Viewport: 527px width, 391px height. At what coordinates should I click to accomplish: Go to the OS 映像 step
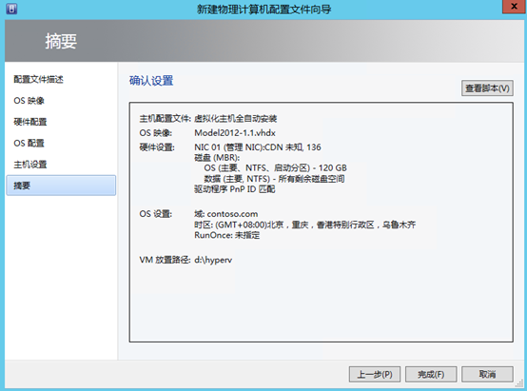point(29,101)
